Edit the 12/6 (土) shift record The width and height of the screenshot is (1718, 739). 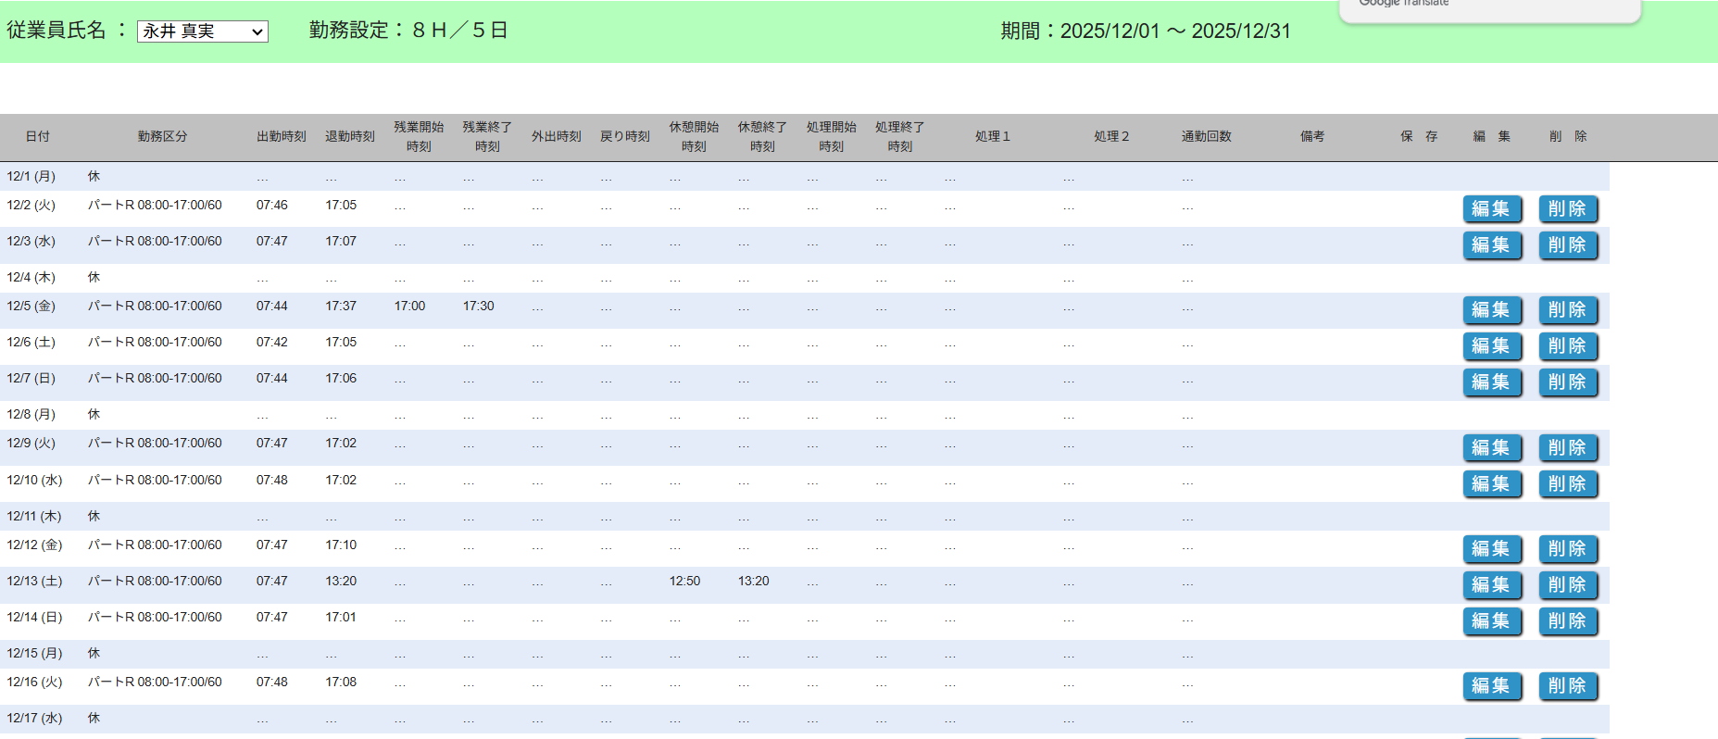point(1491,346)
